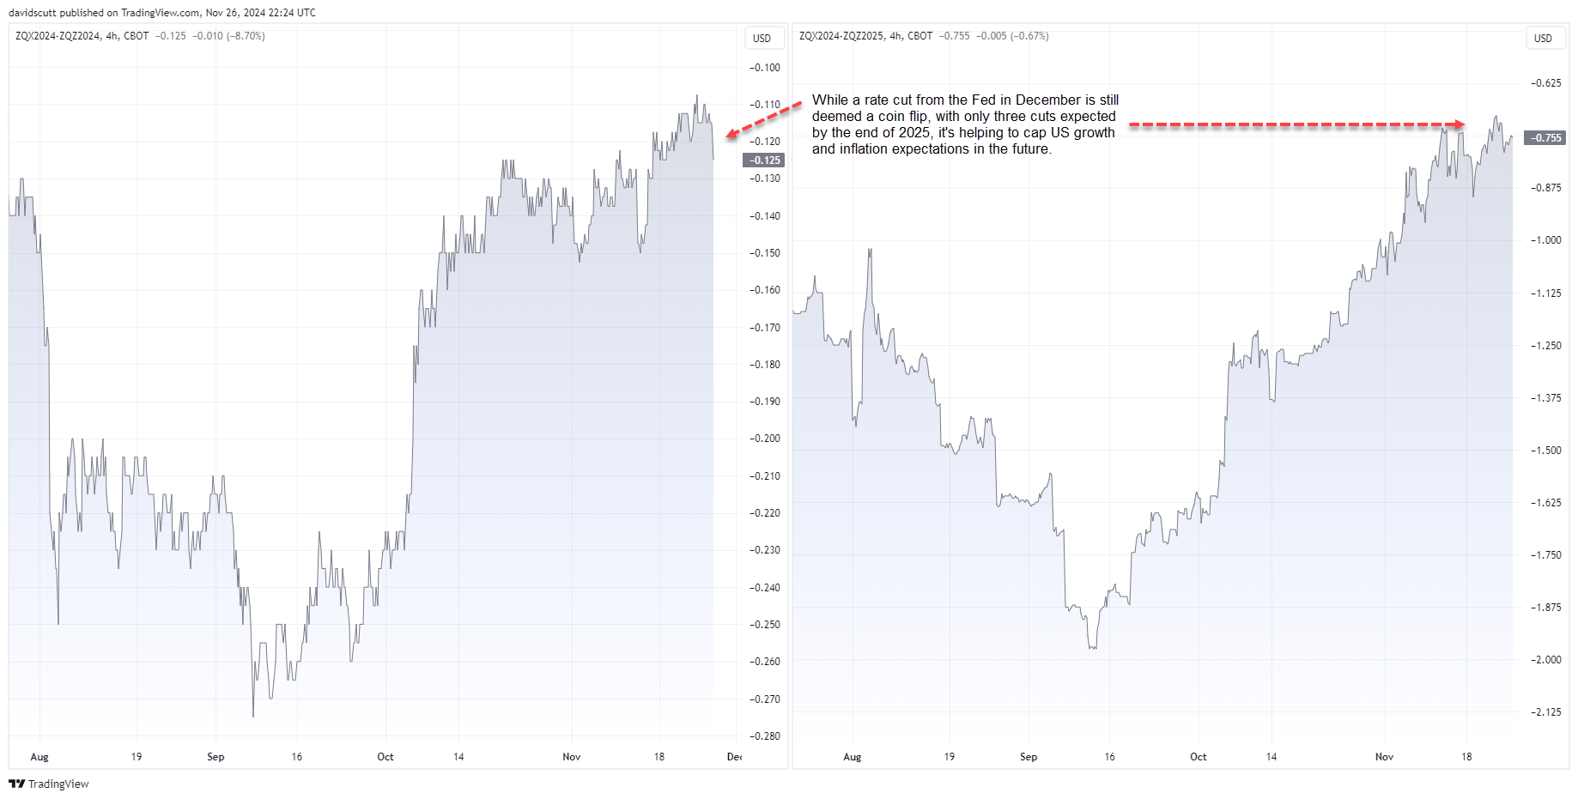1578x799 pixels.
Task: Click the -2.000 price axis label
Action: pyautogui.click(x=1545, y=659)
